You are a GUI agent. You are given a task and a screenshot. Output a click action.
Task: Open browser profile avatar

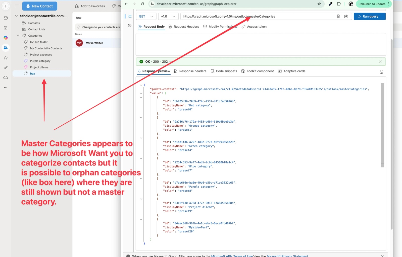pyautogui.click(x=351, y=4)
